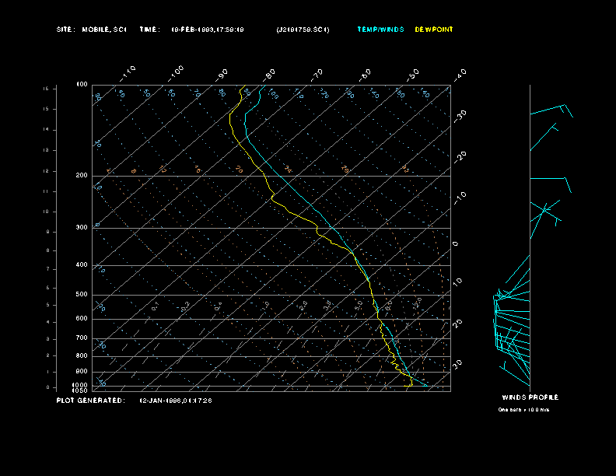This screenshot has height=476, width=616.
Task: Click the 0 degree label on right axis
Action: tap(456, 244)
